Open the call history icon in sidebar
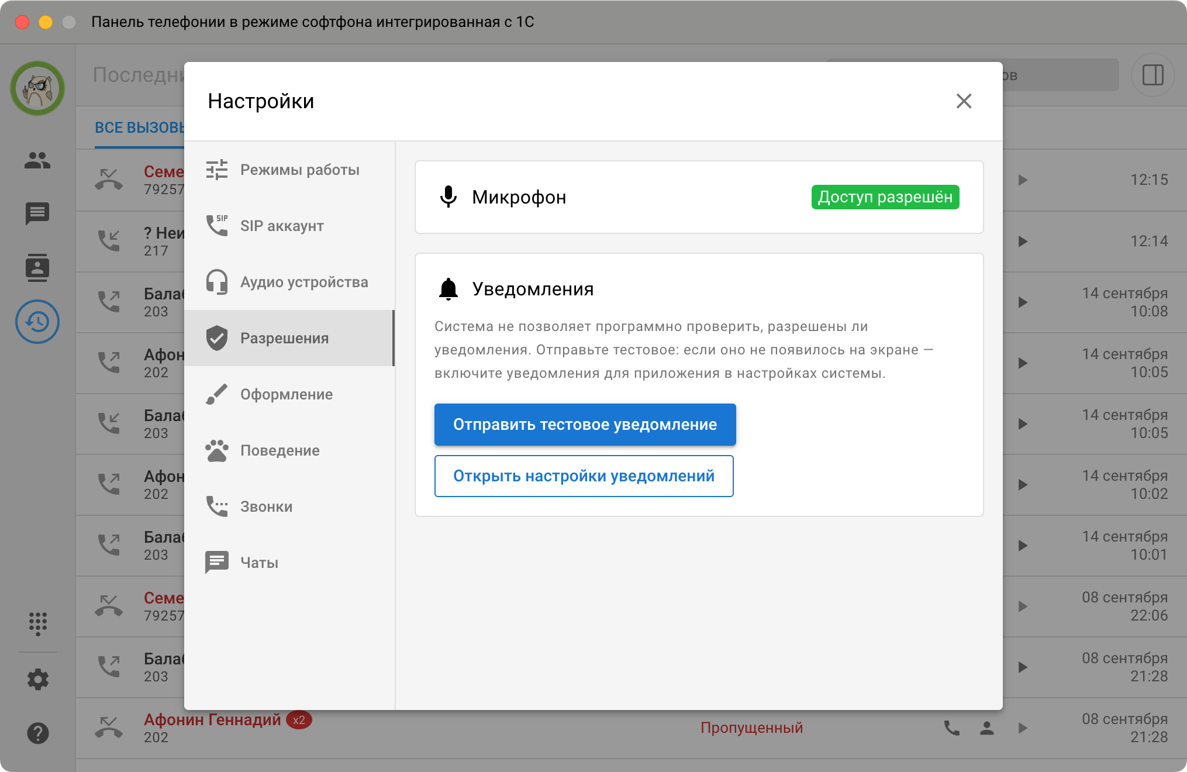Viewport: 1187px width, 772px height. (x=37, y=322)
